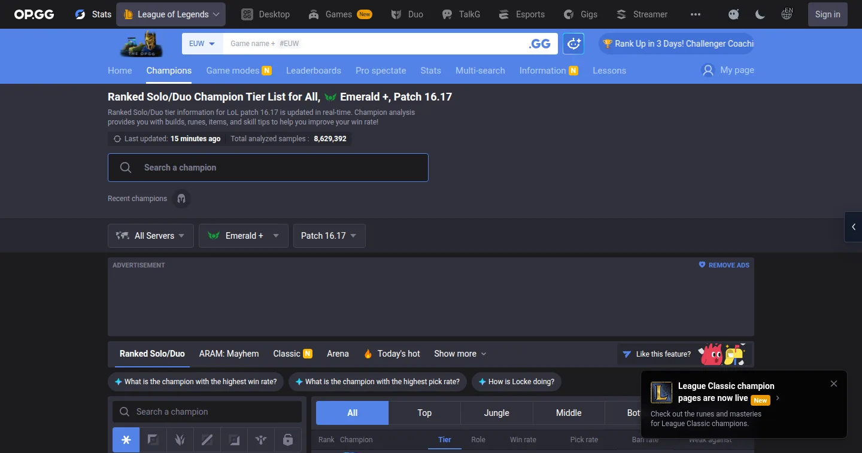Visit the Esports section
Viewport: 862px width, 453px height.
522,14
